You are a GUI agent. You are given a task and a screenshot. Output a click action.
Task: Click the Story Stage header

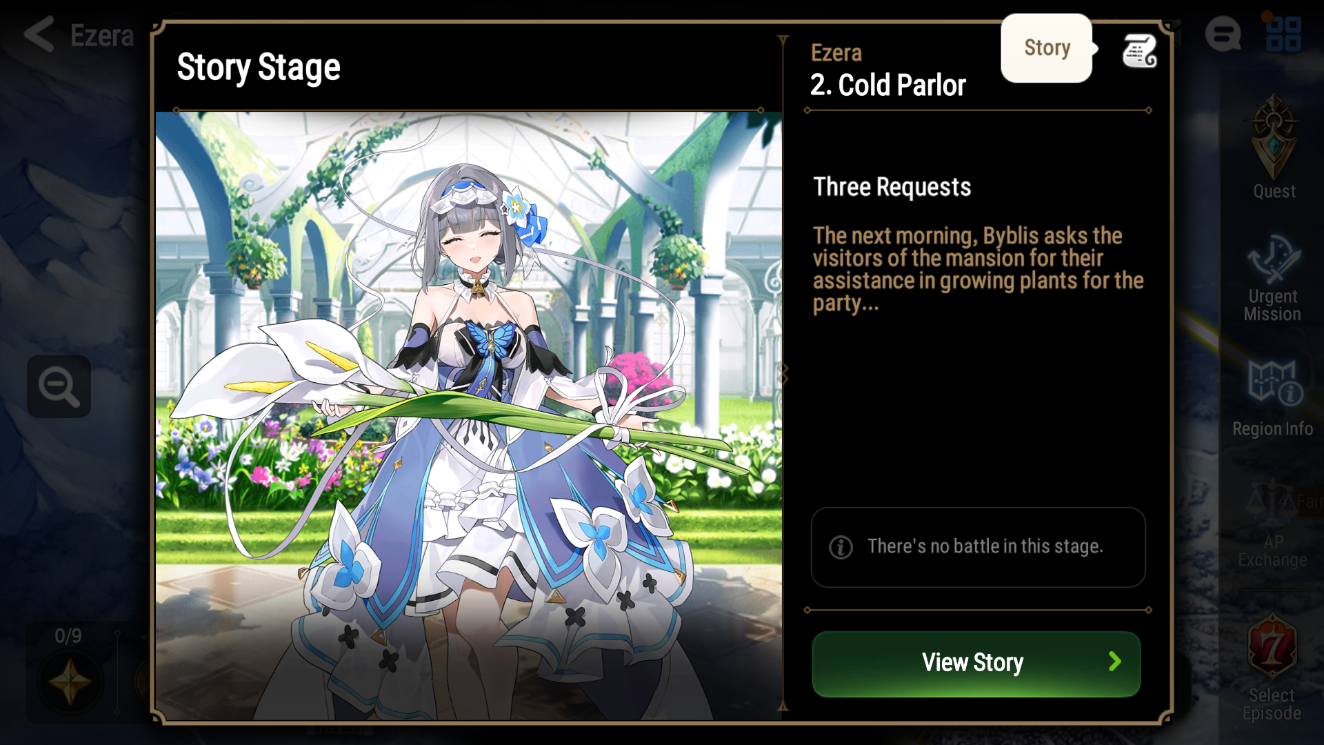pos(259,68)
